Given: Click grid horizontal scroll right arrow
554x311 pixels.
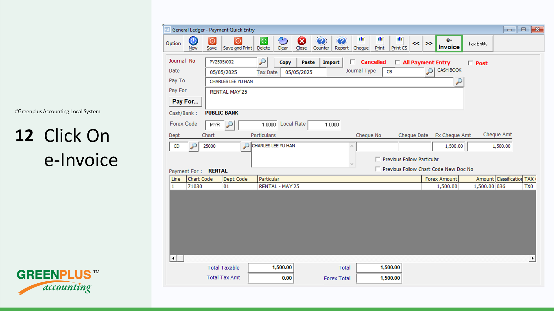Looking at the screenshot, I should [532, 258].
